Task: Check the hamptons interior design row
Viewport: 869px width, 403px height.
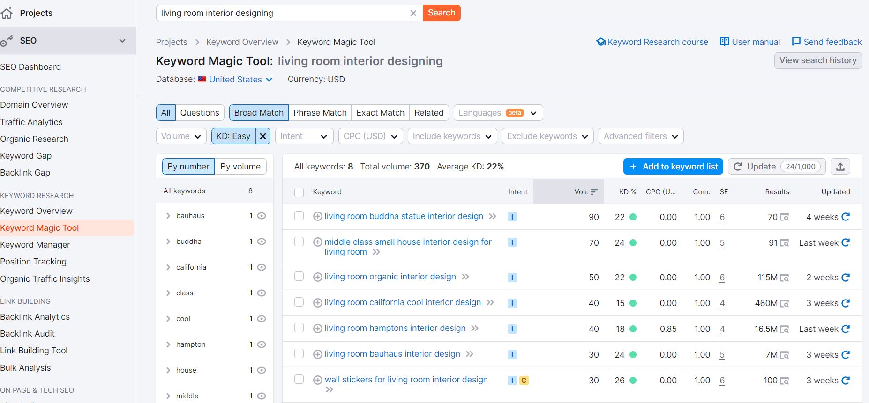Action: click(x=299, y=328)
